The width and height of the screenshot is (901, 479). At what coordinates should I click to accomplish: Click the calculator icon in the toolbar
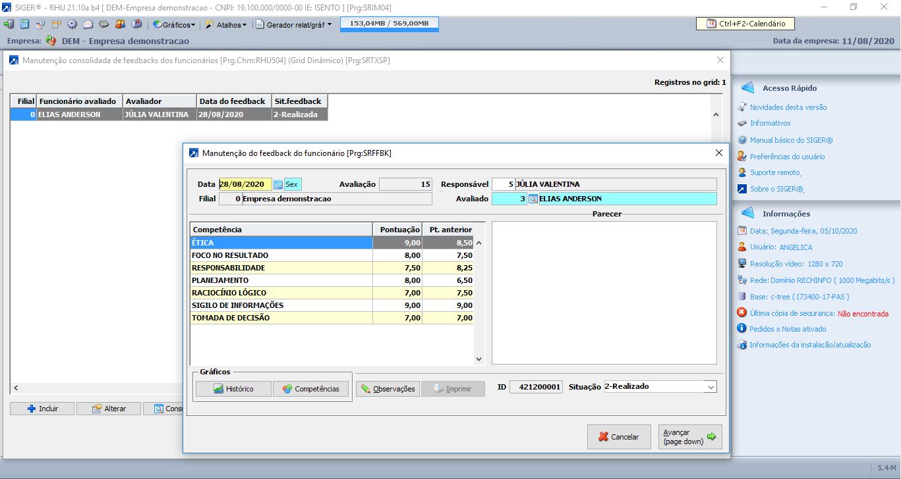[24, 24]
